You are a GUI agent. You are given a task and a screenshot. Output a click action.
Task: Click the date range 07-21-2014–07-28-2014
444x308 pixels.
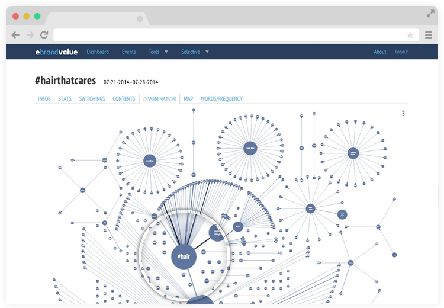tap(131, 82)
